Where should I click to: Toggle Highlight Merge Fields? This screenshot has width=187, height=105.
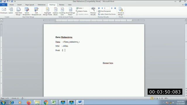[x=47, y=11]
